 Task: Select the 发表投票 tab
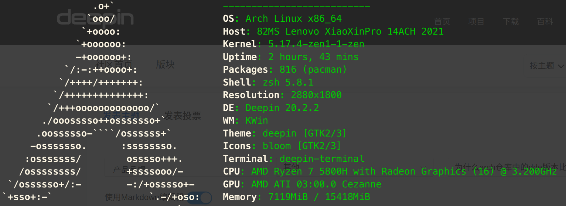point(183,116)
